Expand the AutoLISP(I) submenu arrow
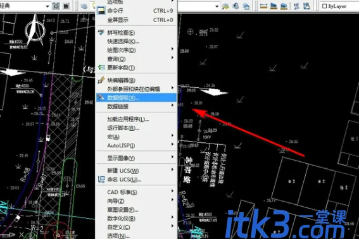Screen dimensions: 359x239 pyautogui.click(x=172, y=144)
